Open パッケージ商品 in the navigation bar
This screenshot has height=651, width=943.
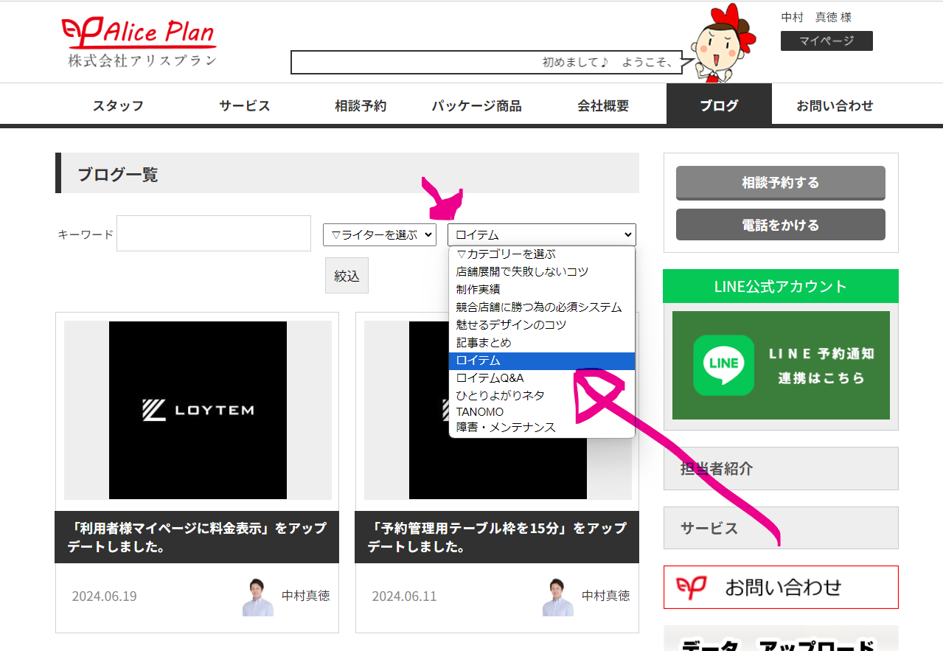(476, 105)
